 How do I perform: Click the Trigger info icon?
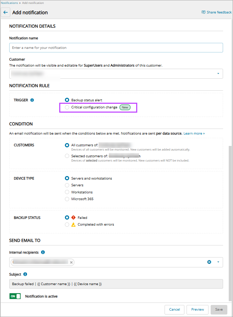[x=32, y=100]
